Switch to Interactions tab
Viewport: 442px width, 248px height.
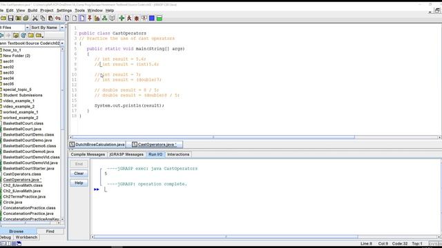pos(178,154)
